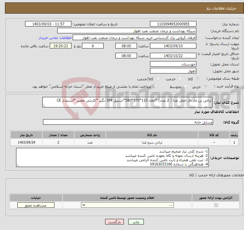
Task: Click the الزامی بودن ارائه مجوز header
Action: (x=216, y=198)
